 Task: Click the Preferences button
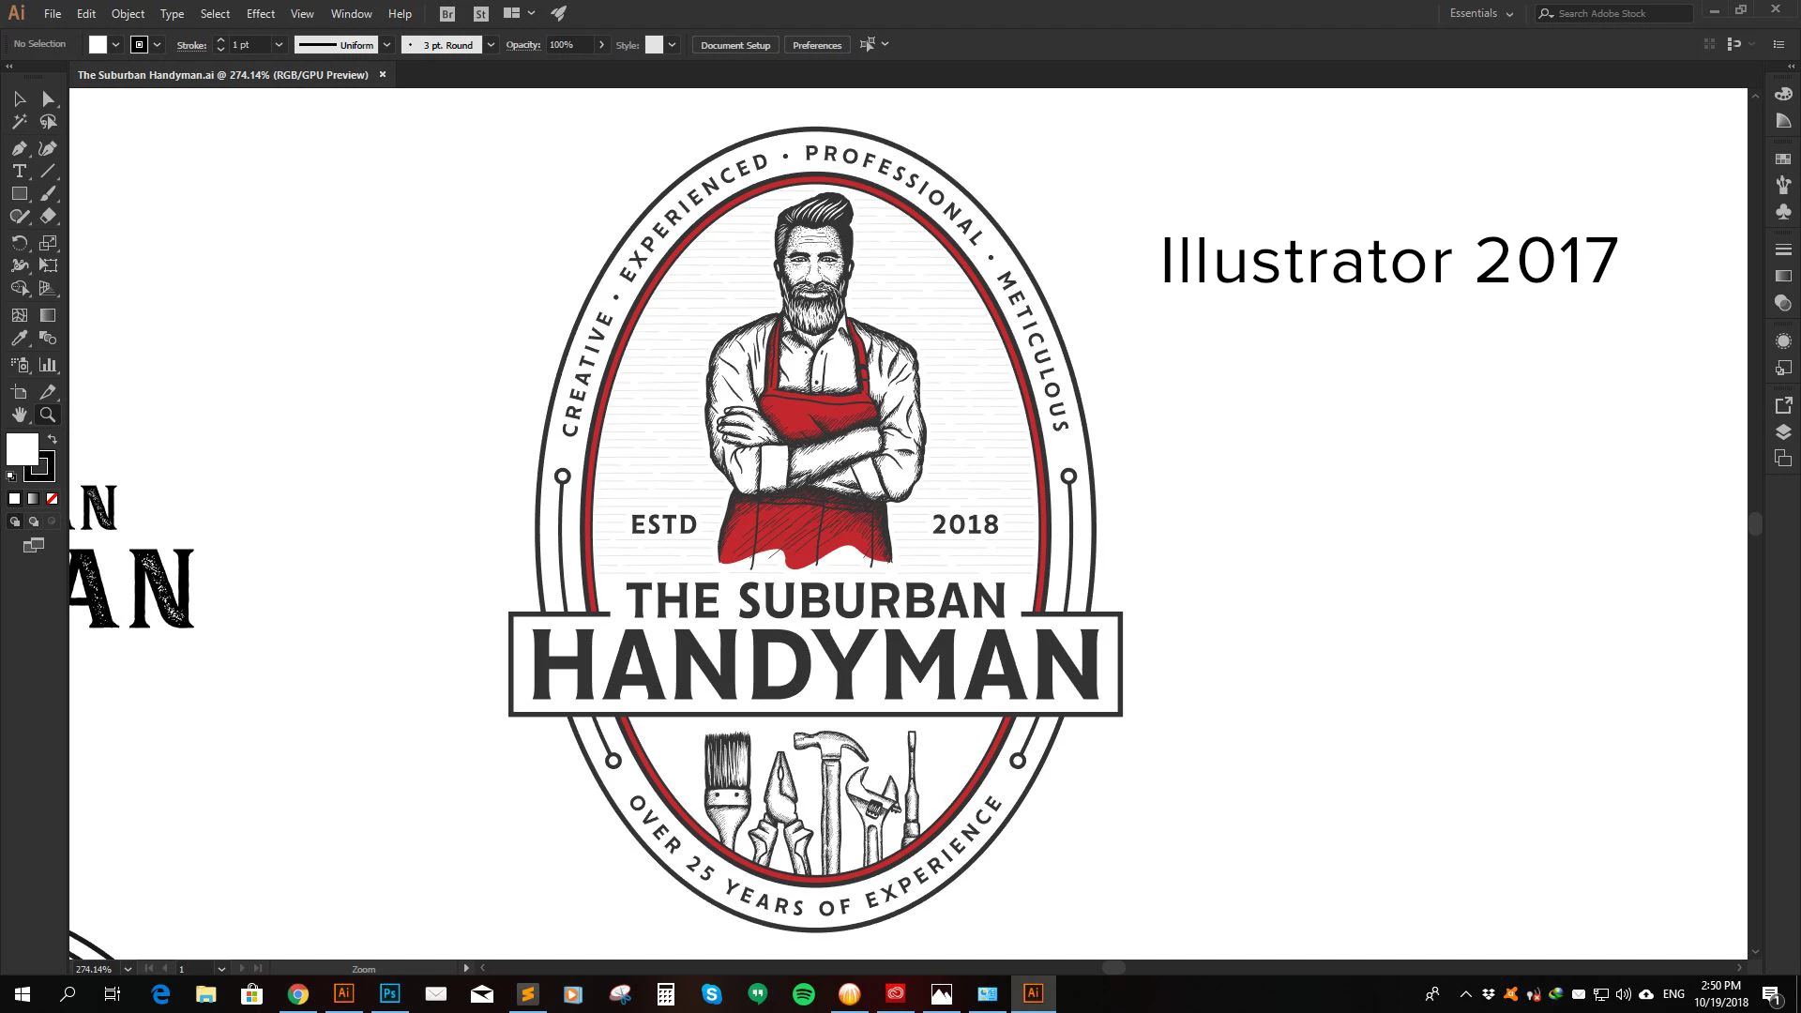[816, 45]
